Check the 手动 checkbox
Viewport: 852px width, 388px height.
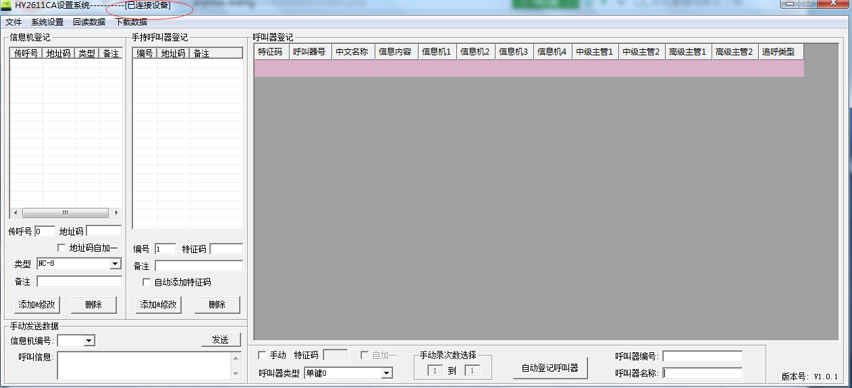pos(263,355)
